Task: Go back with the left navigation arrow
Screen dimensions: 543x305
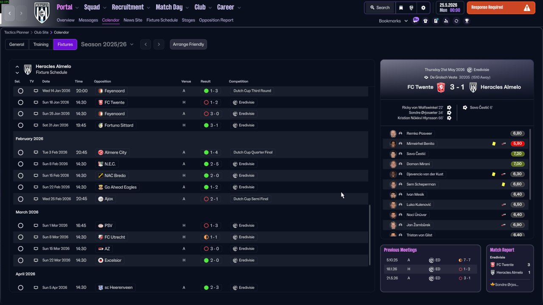Action: click(10, 13)
